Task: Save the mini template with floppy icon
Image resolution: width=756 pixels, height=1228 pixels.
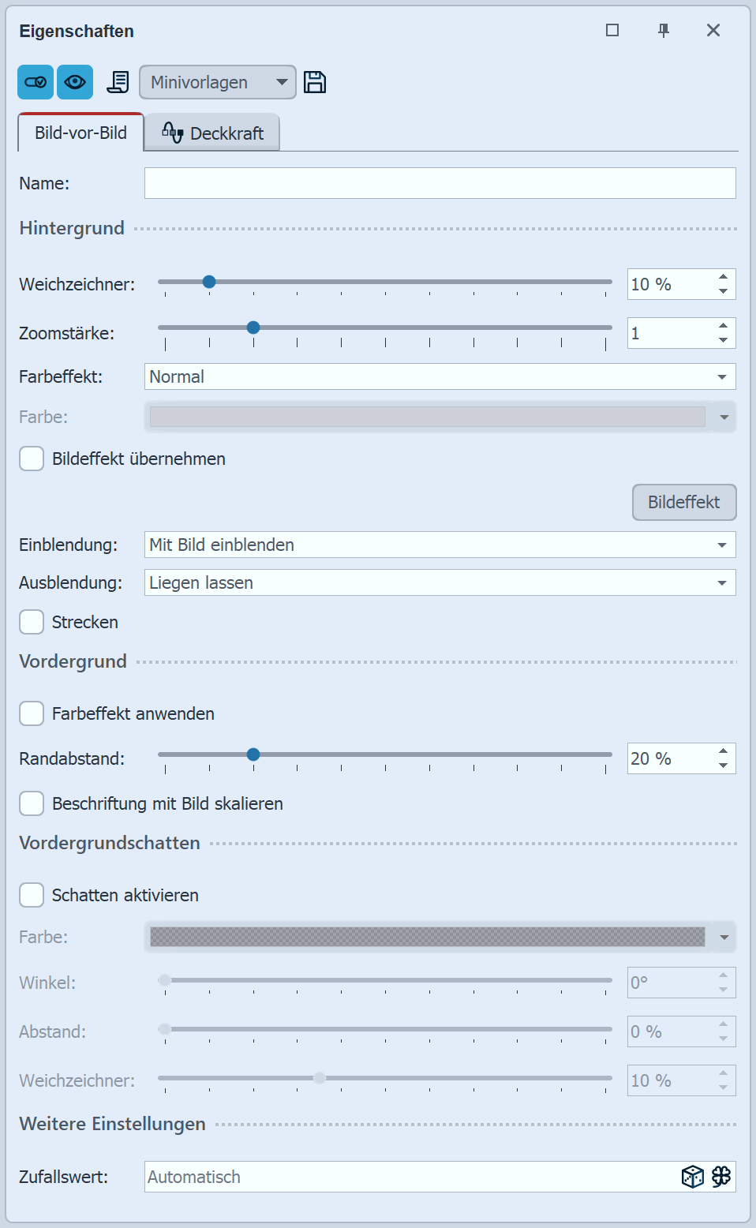Action: [x=315, y=82]
